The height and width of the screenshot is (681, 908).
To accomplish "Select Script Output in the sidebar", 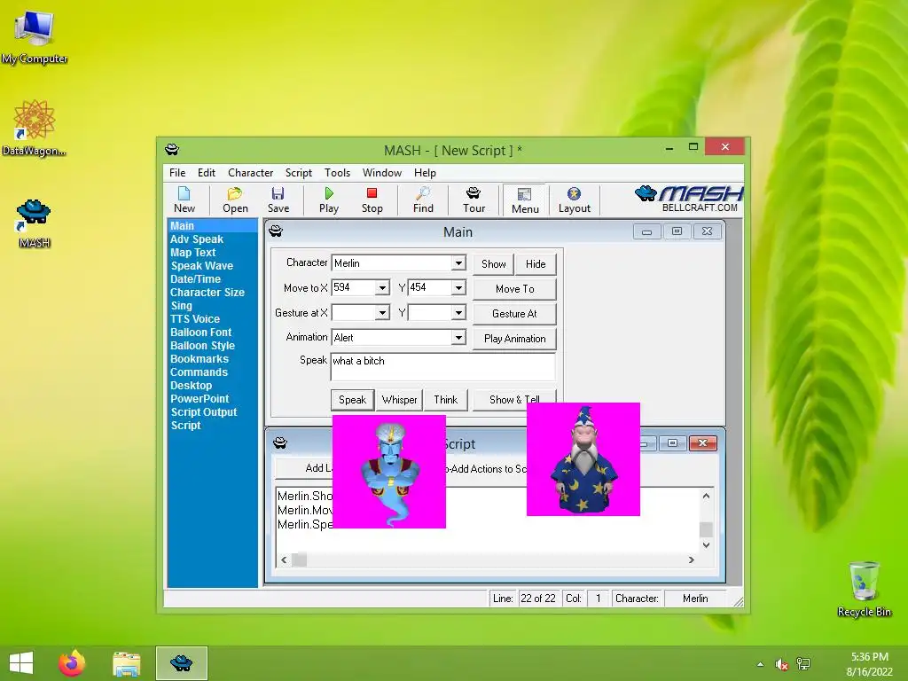I will point(204,412).
